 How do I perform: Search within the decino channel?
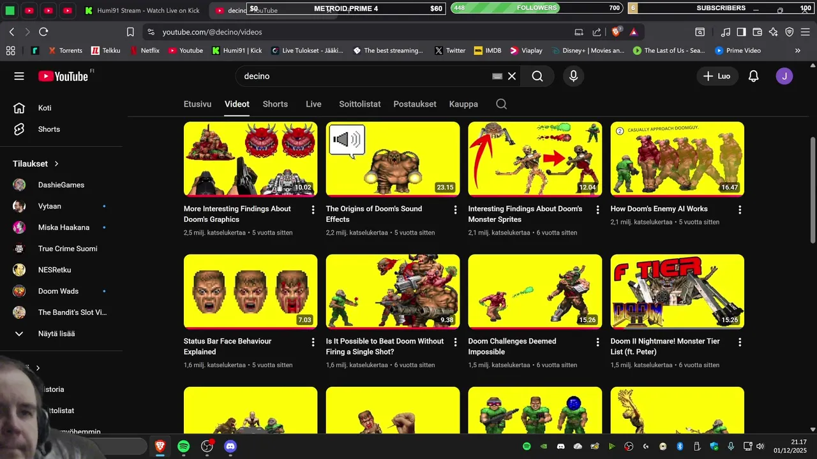pos(501,104)
